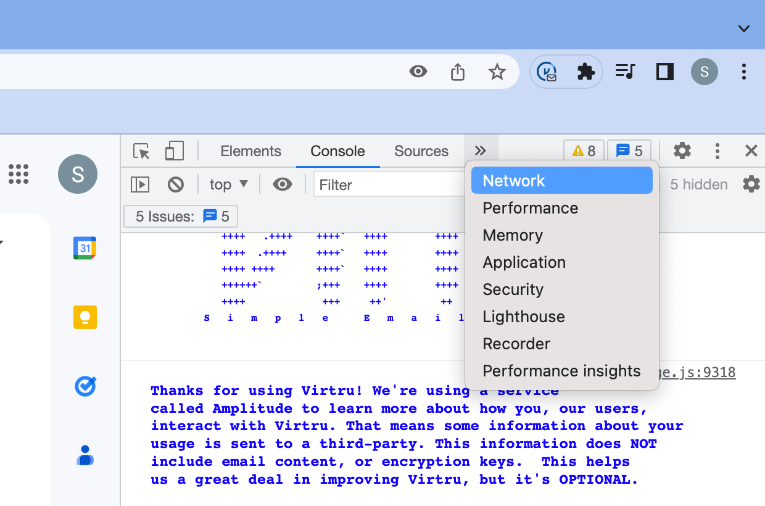Open the top context dropdown
765x506 pixels.
(x=229, y=185)
